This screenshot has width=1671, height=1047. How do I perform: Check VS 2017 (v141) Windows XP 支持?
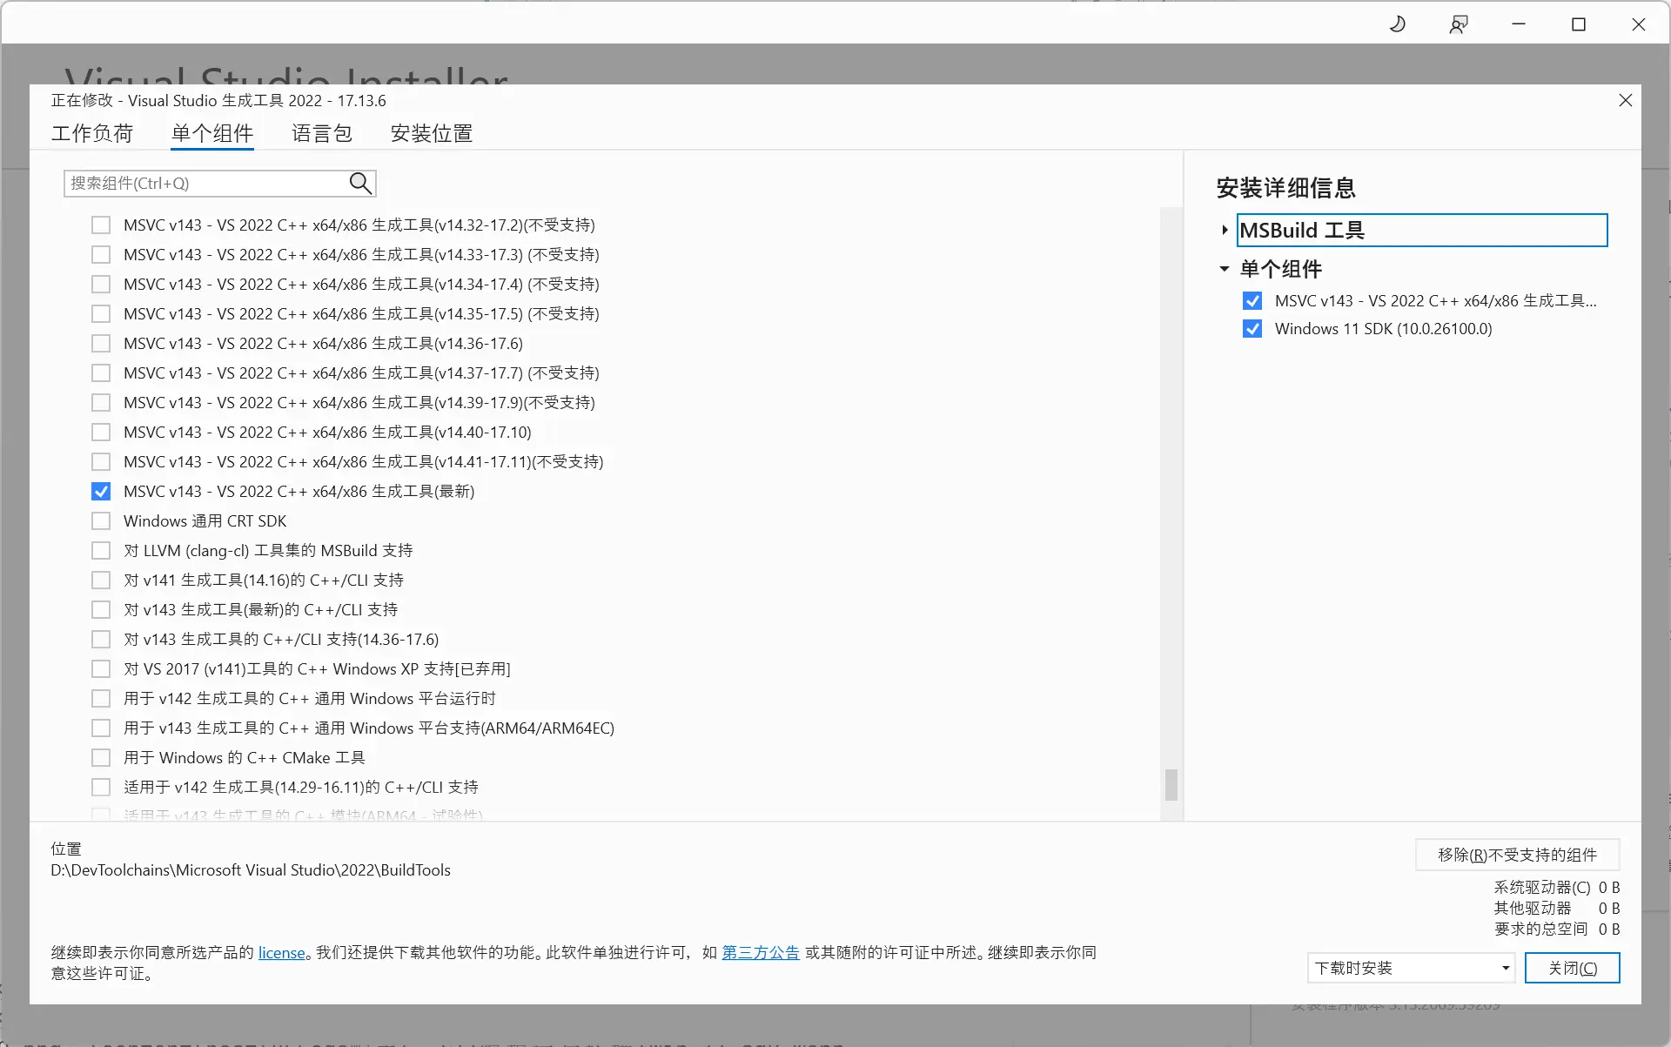[101, 669]
